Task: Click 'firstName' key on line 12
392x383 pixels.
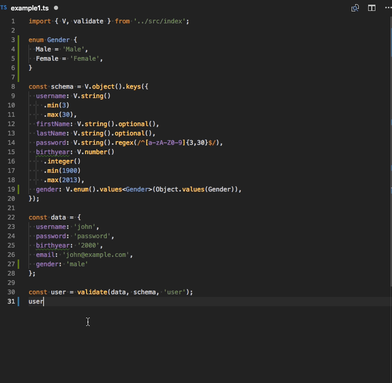Action: point(53,124)
